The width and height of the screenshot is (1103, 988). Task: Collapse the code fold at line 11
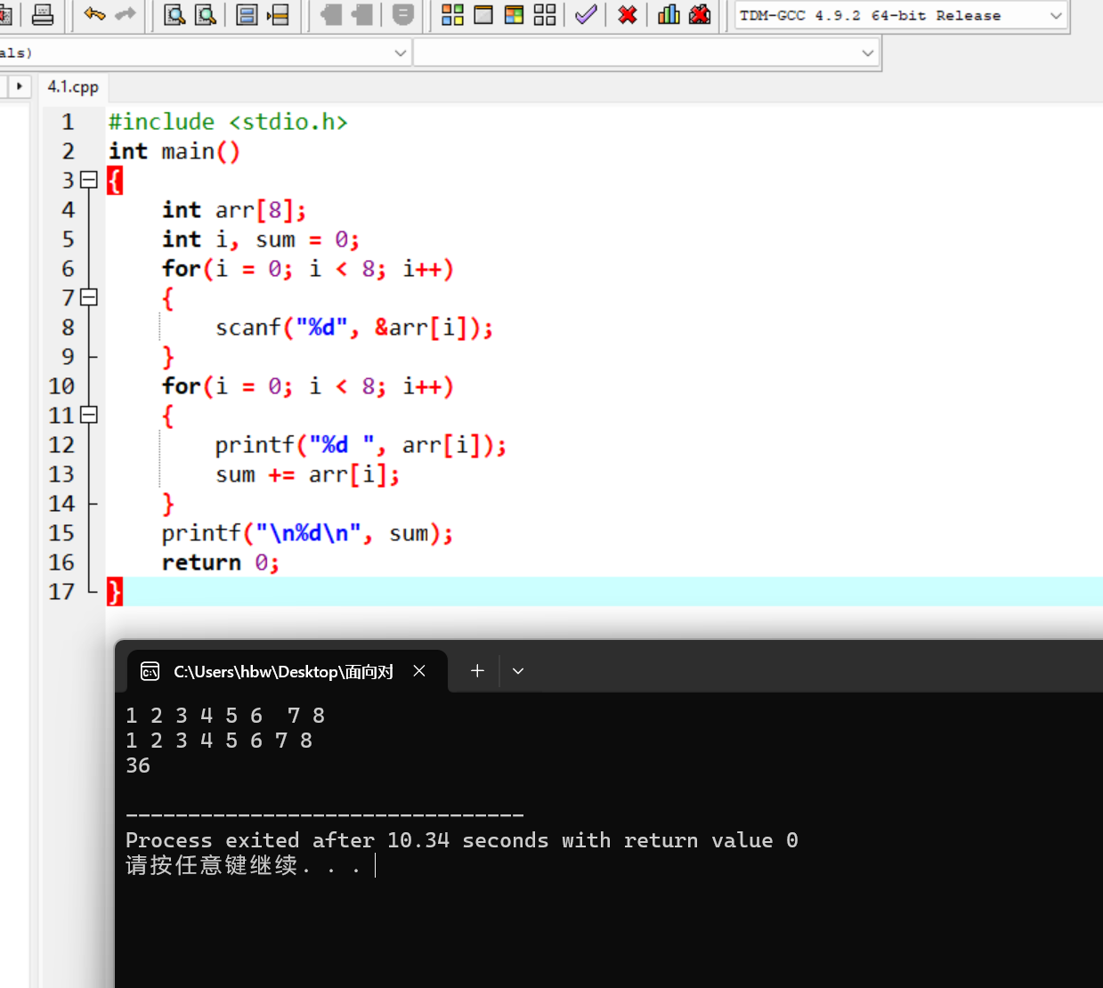click(88, 415)
